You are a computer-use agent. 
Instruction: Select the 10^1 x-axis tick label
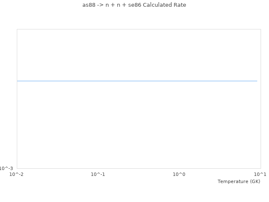point(260,174)
